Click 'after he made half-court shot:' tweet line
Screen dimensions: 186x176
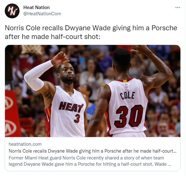coord(53,37)
